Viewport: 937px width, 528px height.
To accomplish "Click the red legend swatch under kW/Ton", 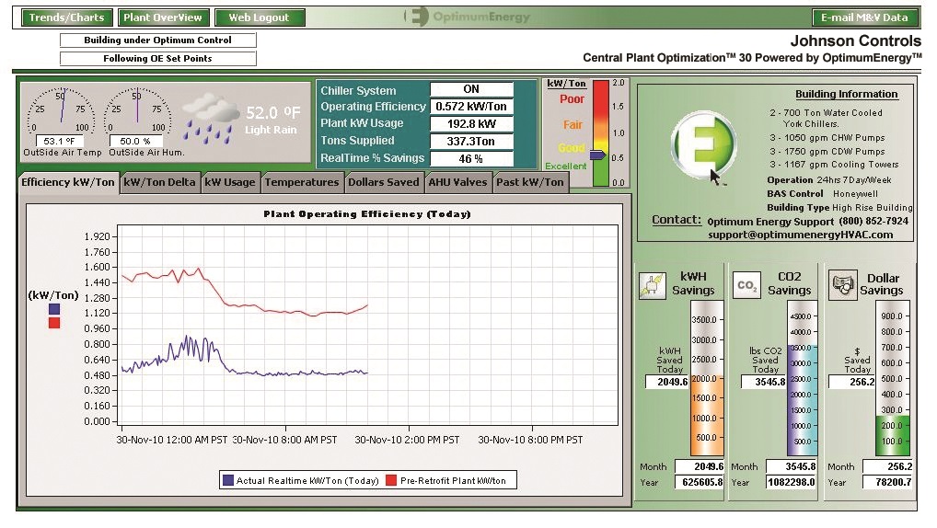I will click(54, 323).
